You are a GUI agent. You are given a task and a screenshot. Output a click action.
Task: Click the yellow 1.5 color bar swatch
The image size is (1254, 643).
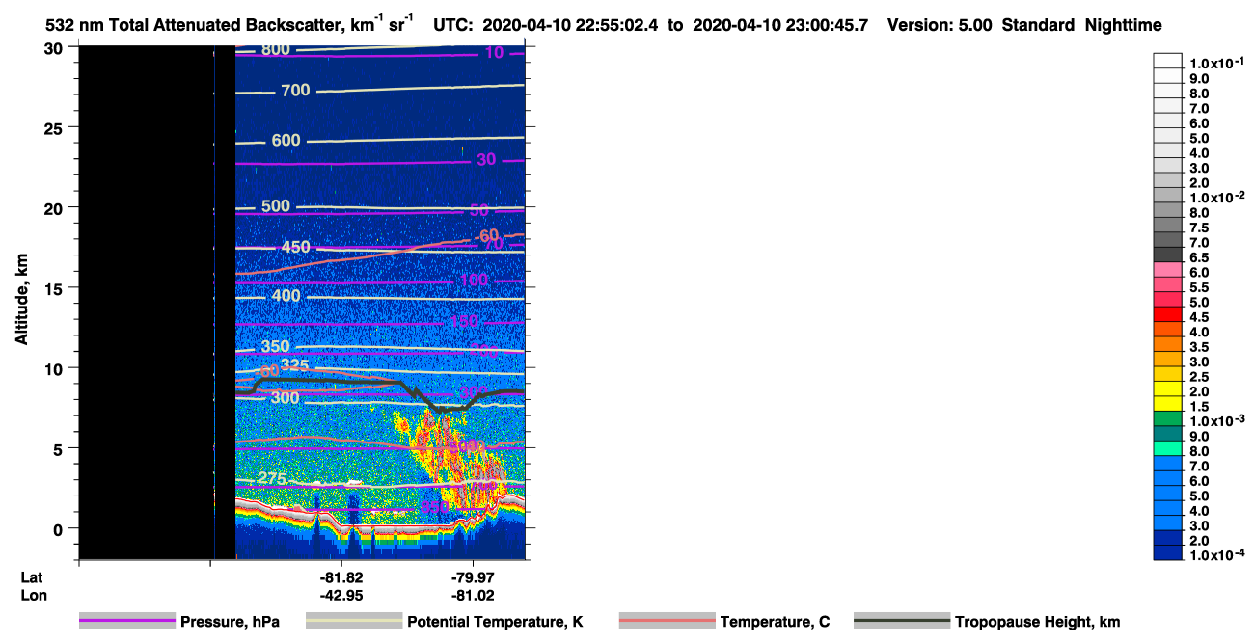tap(1168, 404)
